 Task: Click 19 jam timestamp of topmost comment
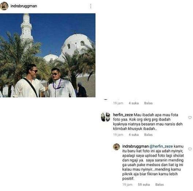click(118, 103)
